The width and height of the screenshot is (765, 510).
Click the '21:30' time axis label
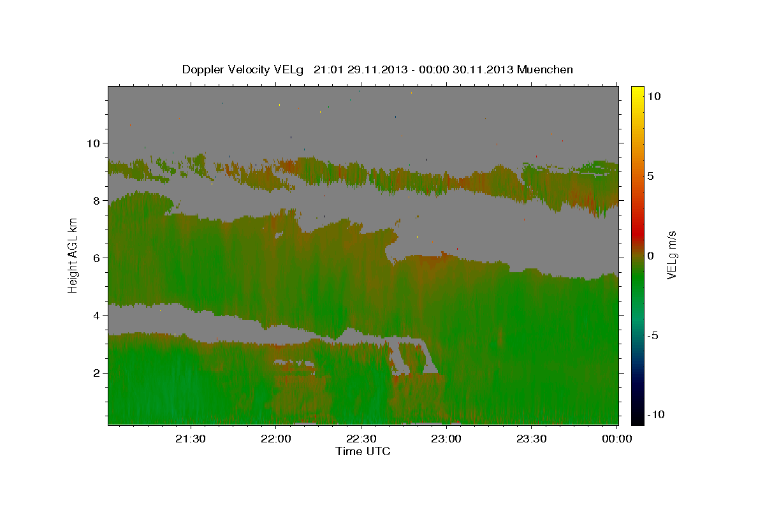point(191,439)
